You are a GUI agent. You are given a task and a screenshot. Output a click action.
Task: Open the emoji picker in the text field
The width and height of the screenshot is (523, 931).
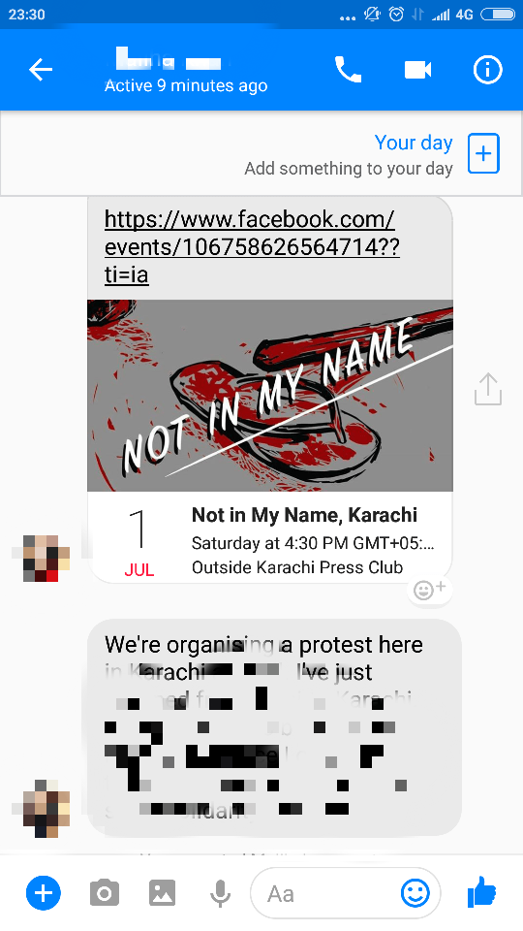(415, 892)
